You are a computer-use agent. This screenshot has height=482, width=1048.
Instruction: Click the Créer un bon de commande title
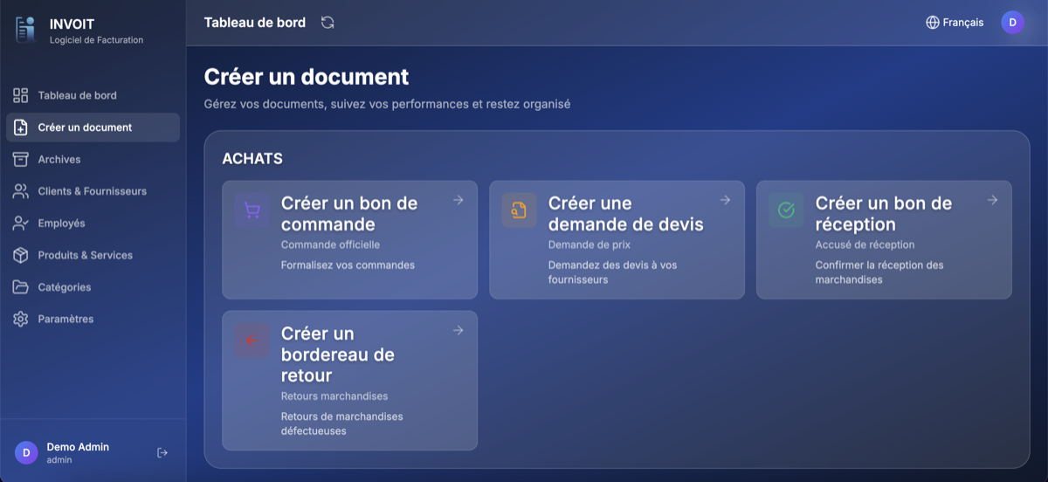(349, 213)
